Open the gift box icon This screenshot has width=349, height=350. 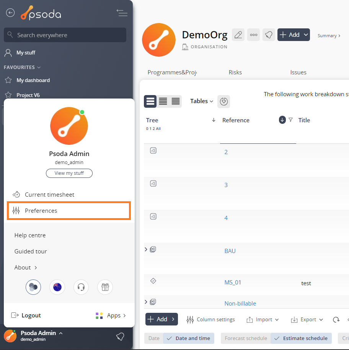105,287
